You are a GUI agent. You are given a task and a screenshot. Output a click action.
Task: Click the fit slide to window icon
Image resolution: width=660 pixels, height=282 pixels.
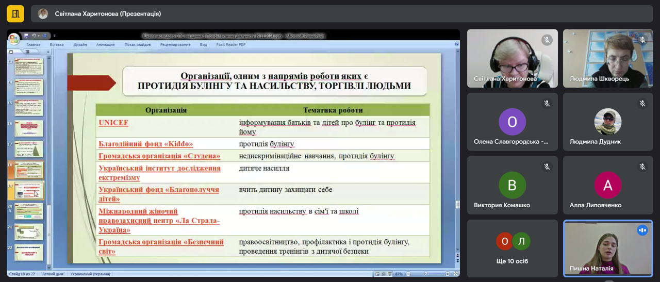click(456, 274)
